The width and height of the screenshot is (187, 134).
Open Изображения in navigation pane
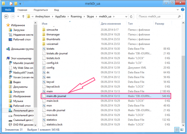pos(22,96)
